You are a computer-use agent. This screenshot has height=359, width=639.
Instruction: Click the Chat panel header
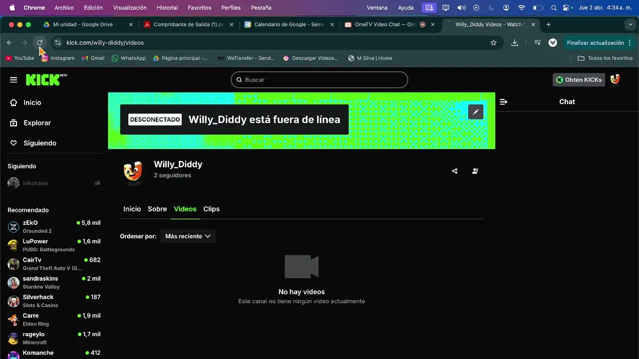point(567,102)
